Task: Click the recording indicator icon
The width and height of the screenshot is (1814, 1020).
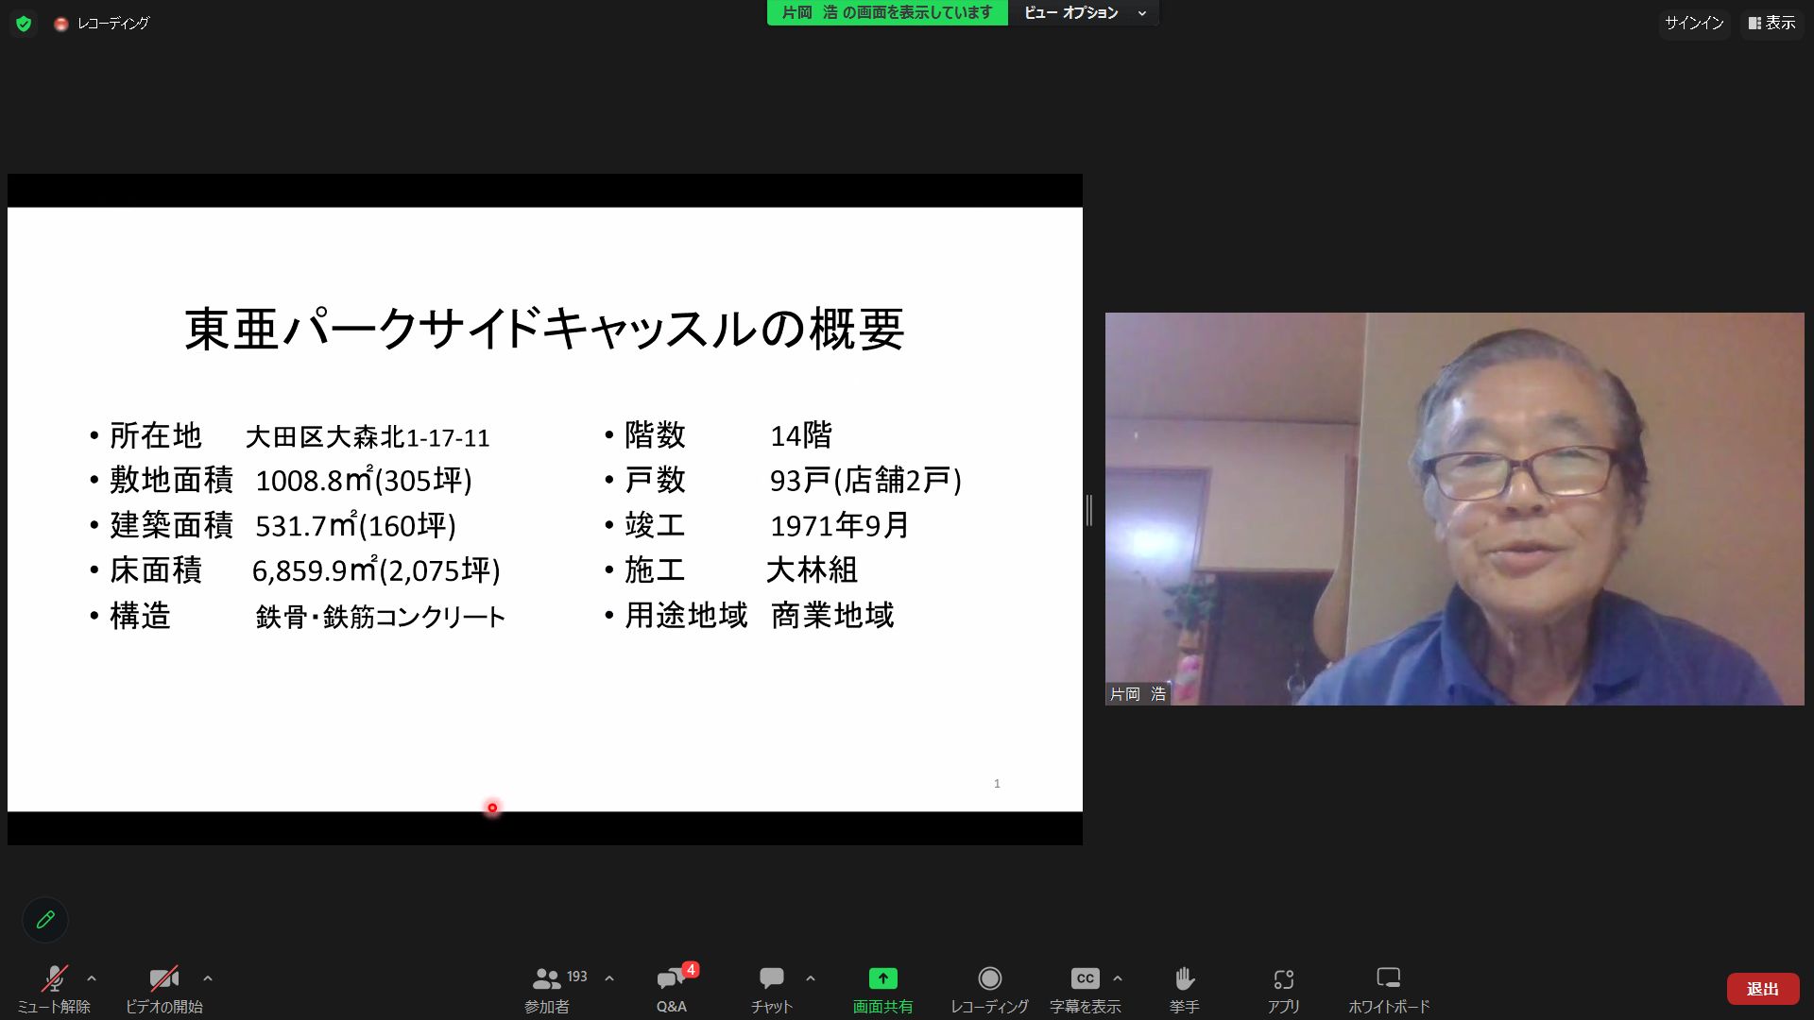Action: coord(61,24)
